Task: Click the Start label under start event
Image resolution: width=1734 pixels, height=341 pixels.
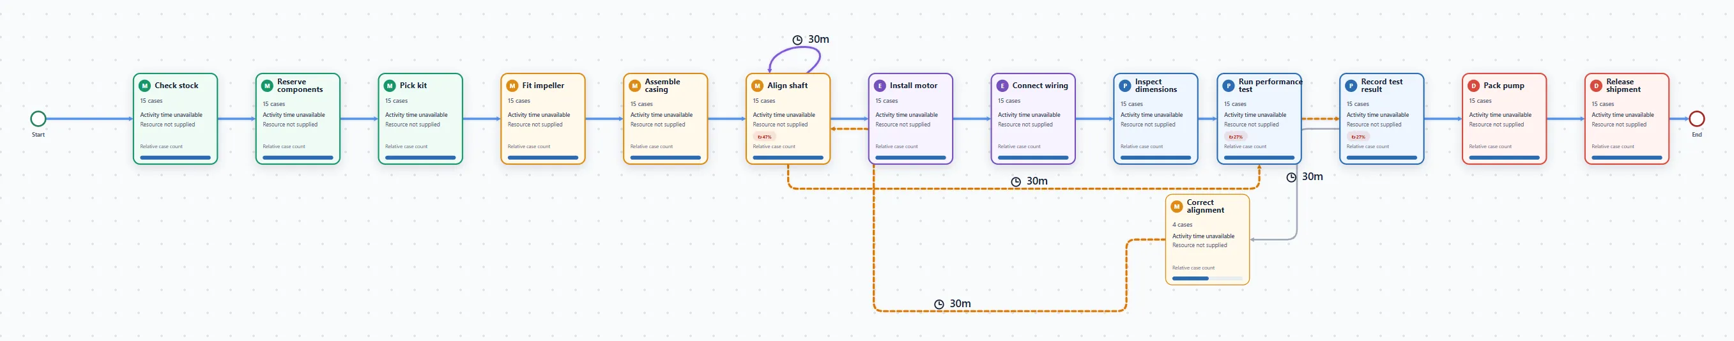Action: tap(38, 135)
